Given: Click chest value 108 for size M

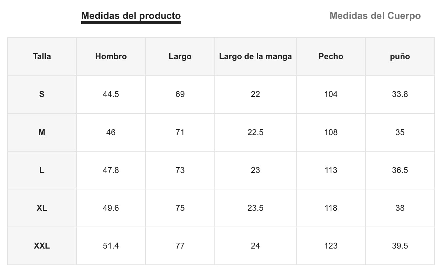Looking at the screenshot, I should pos(331,132).
